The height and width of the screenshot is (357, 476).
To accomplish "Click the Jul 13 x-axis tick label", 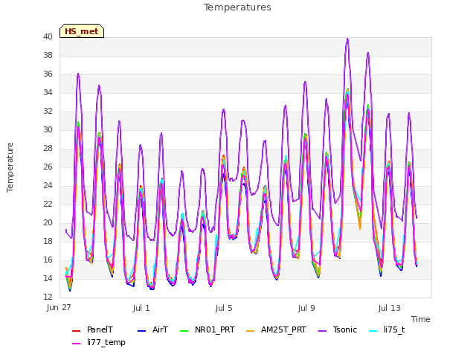I will (390, 308).
